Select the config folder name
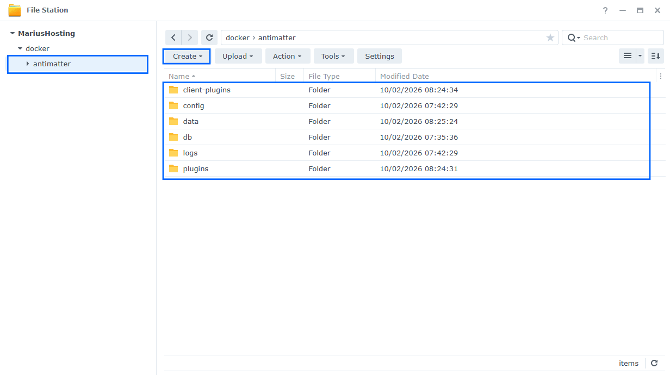The image size is (670, 375). (194, 105)
